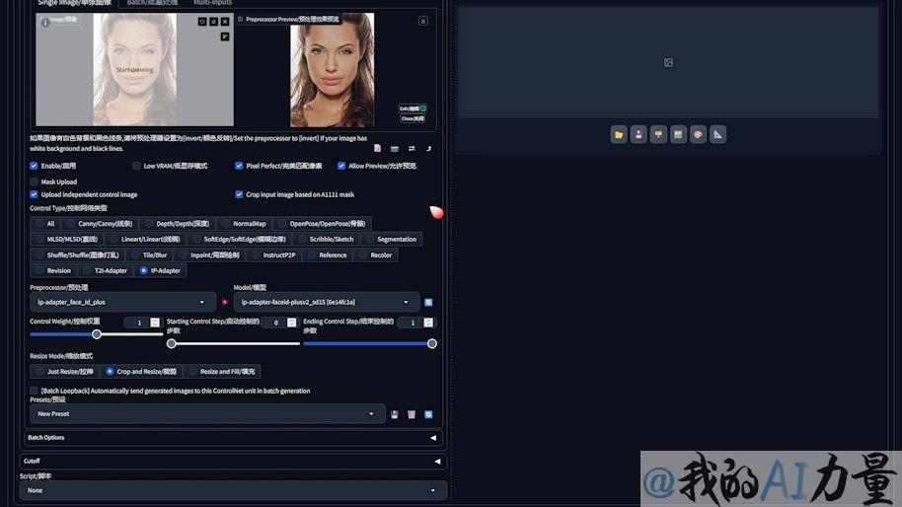This screenshot has height=507, width=902.
Task: Click the Close button on the preprocessor preview
Action: [x=413, y=119]
